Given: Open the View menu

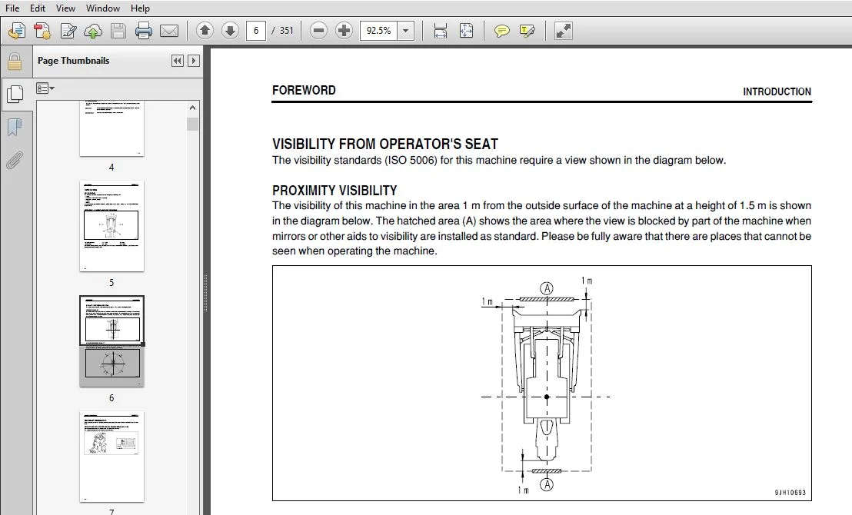Looking at the screenshot, I should (x=66, y=8).
